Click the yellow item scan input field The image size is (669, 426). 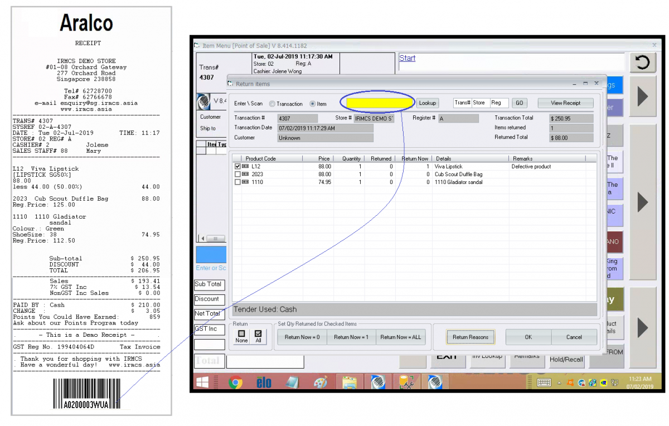(379, 103)
